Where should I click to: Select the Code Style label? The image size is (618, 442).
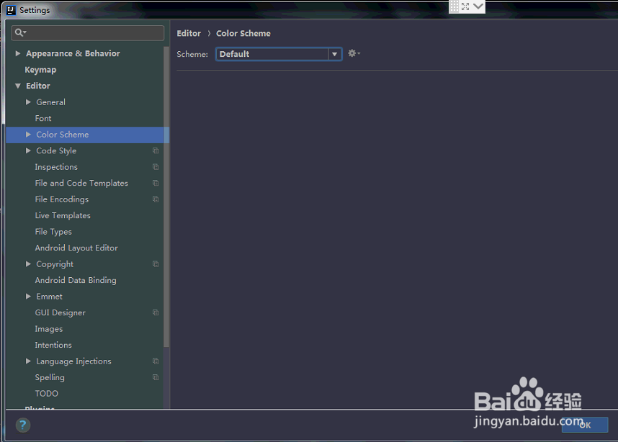pyautogui.click(x=56, y=150)
